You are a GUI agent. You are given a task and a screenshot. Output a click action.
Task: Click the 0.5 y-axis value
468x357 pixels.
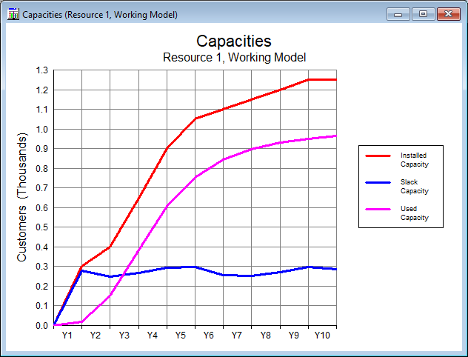(41, 227)
